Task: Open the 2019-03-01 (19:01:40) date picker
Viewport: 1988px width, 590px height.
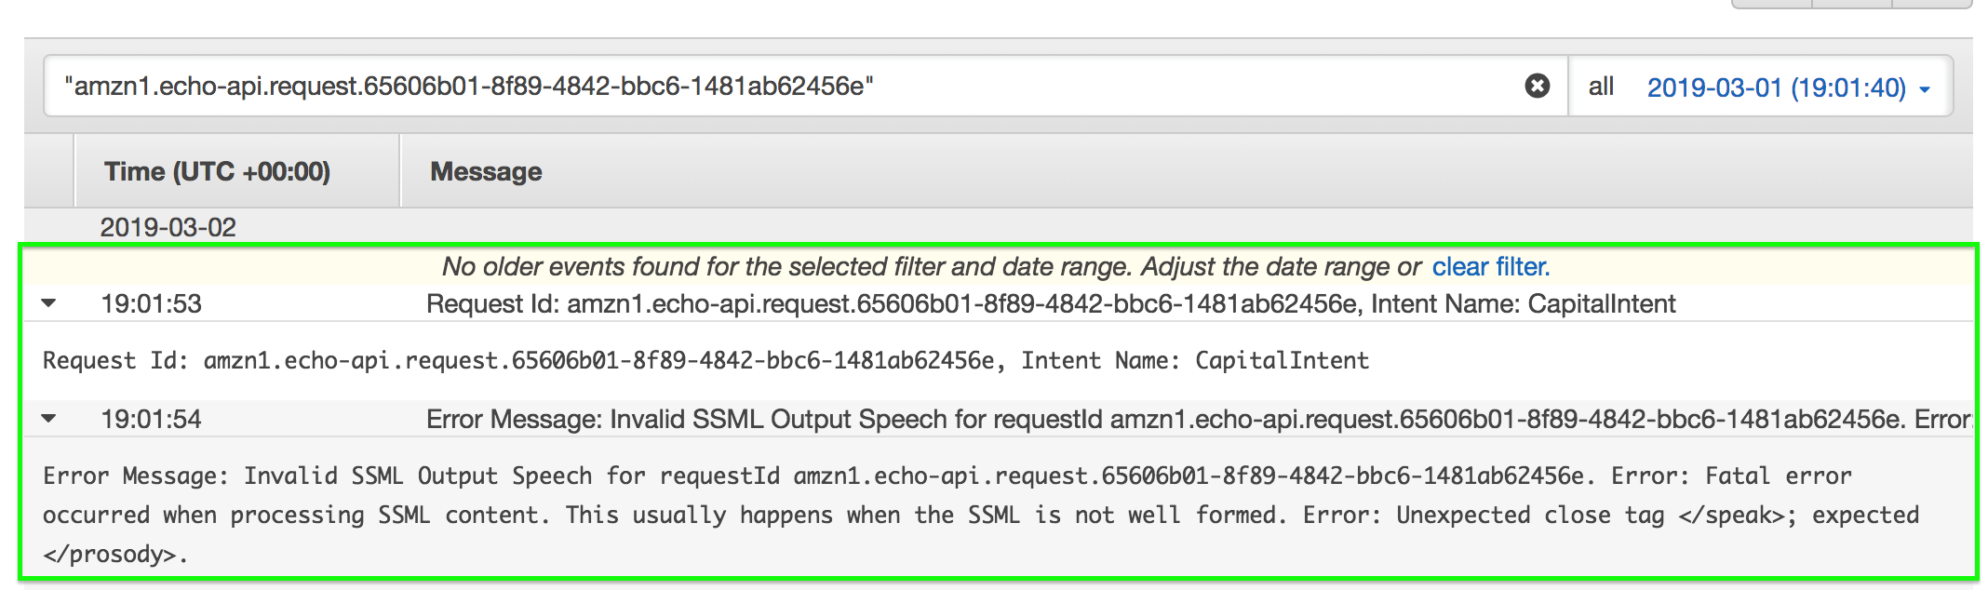Action: (x=1776, y=87)
